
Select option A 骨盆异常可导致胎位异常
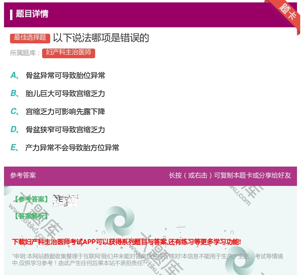[x=57, y=75]
